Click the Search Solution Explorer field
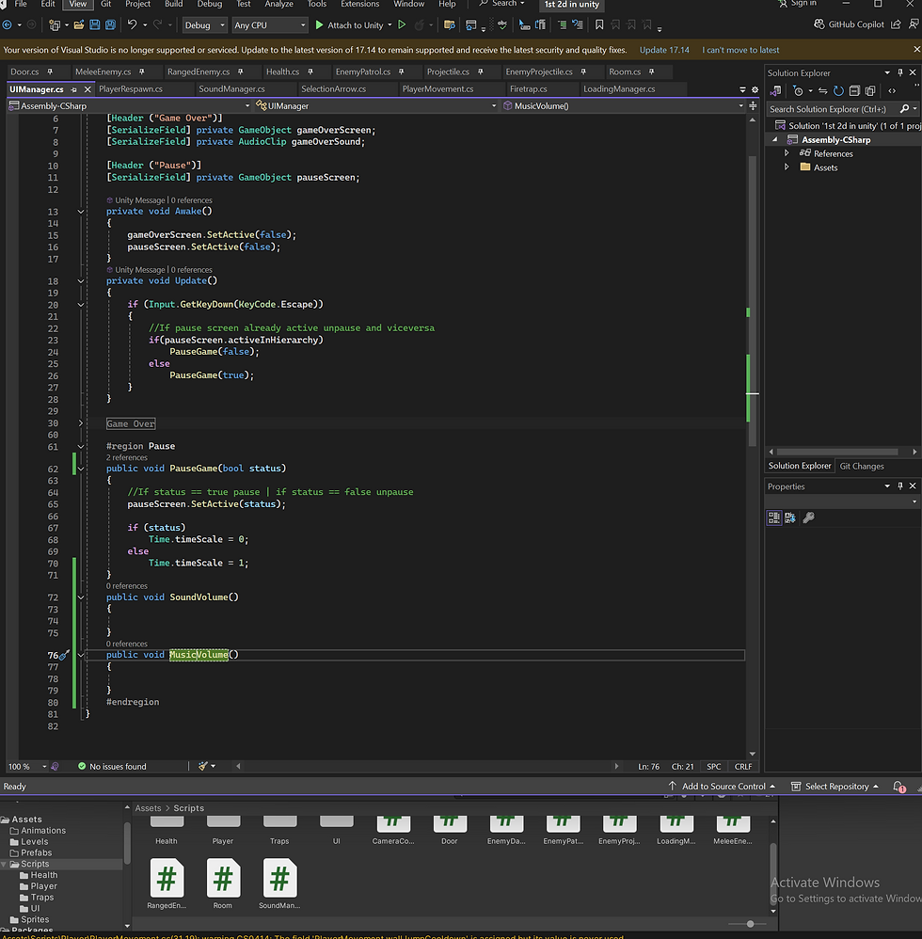This screenshot has height=939, width=922. (833, 109)
